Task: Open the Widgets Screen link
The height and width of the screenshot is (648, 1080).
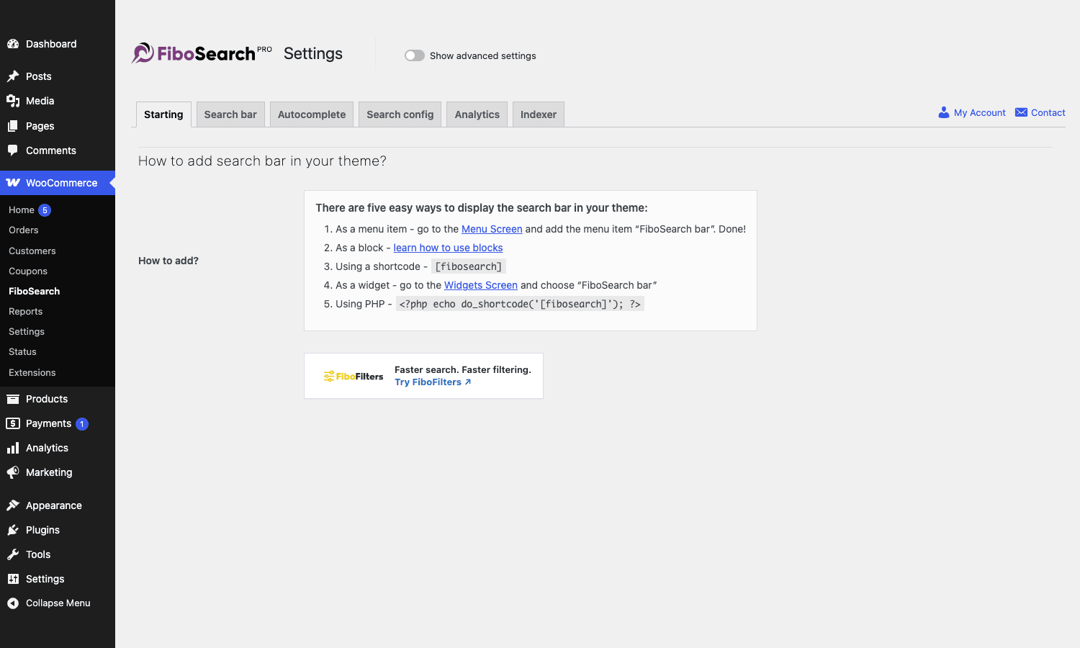Action: (481, 285)
